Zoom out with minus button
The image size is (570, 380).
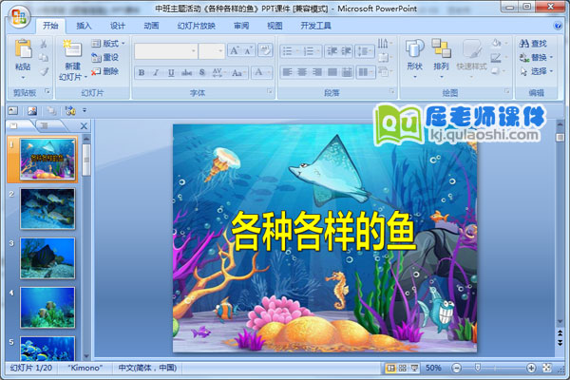pos(457,368)
